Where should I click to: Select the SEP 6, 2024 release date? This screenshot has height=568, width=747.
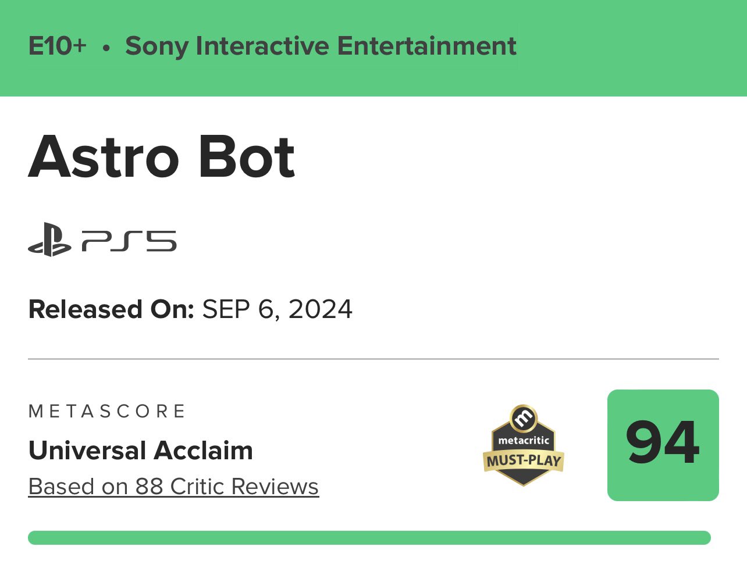[x=277, y=309]
